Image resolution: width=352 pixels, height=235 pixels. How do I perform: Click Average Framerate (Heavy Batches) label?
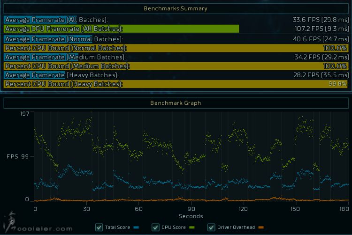tap(62, 75)
